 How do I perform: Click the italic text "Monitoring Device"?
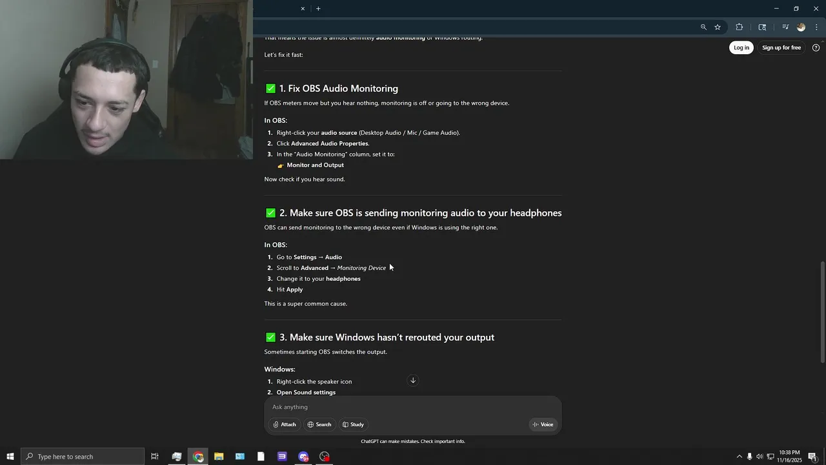pos(361,268)
